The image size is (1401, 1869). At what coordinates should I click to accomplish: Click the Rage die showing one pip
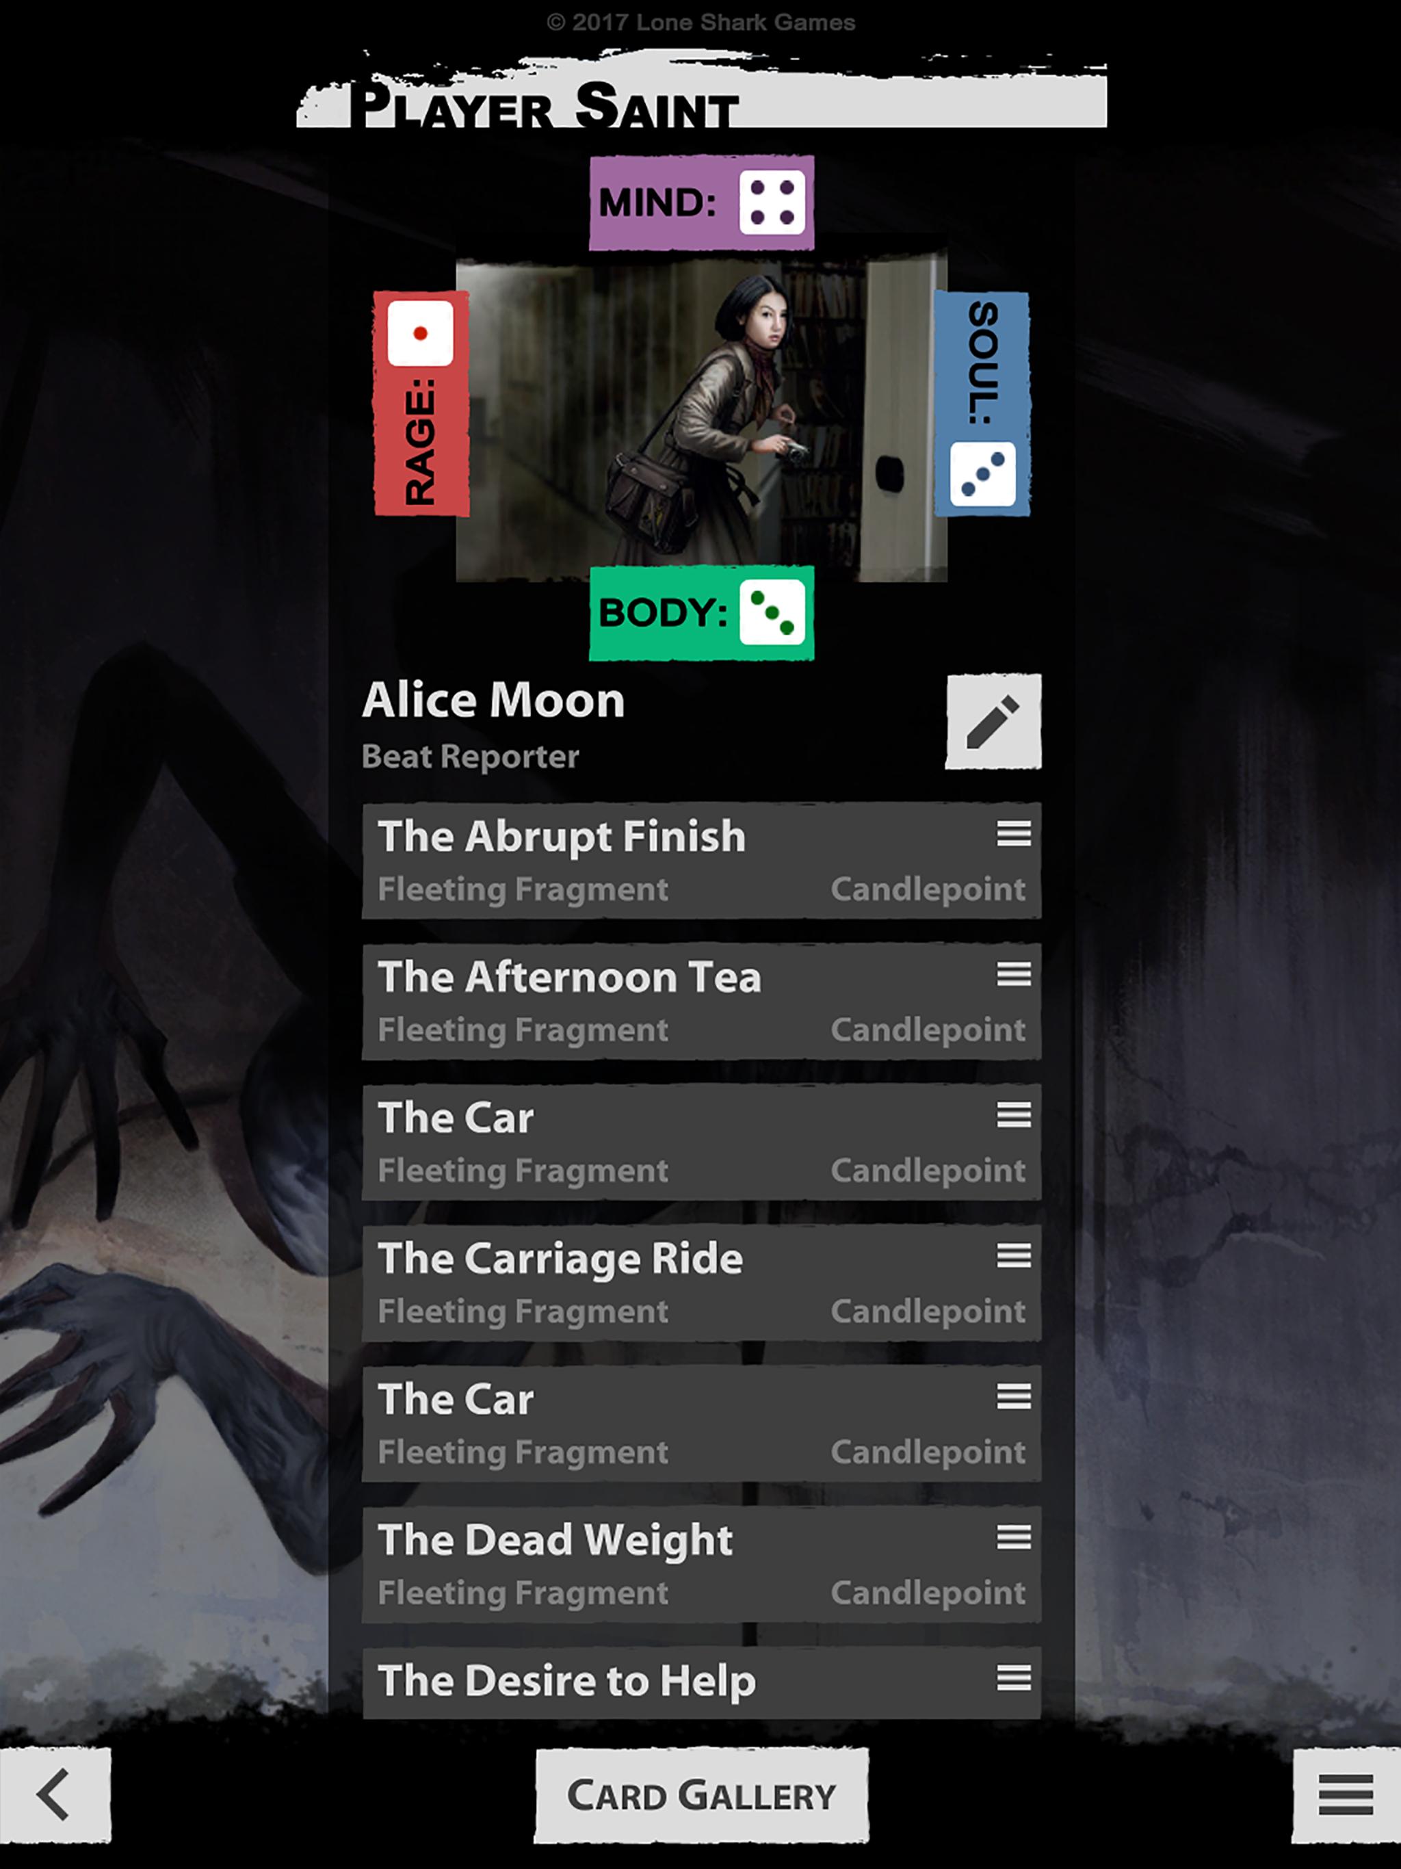420,333
